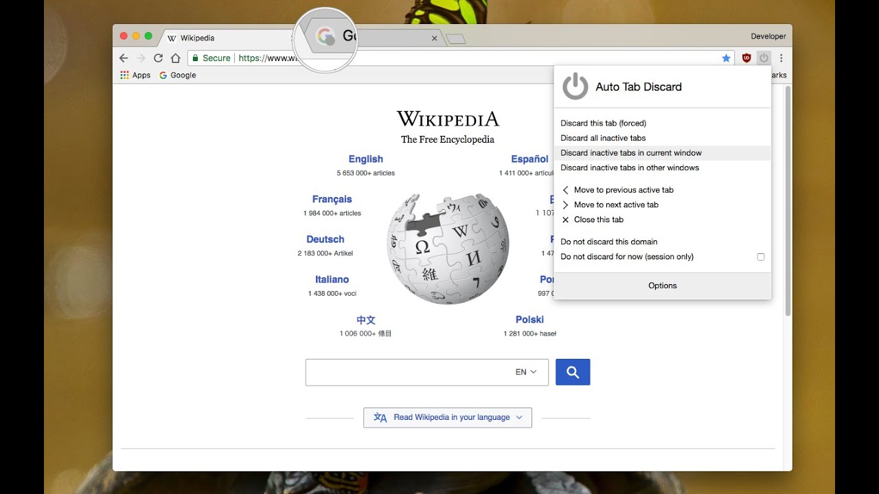Open Chrome's three-dot menu
The image size is (879, 494).
pyautogui.click(x=781, y=58)
